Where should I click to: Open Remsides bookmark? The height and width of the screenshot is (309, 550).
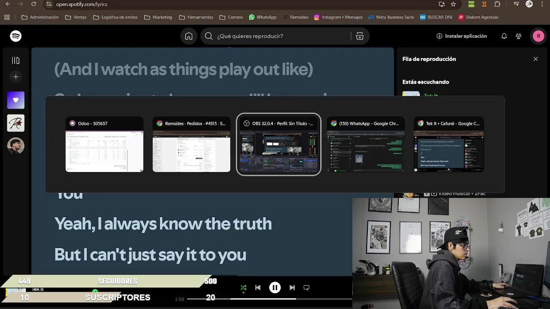(295, 17)
